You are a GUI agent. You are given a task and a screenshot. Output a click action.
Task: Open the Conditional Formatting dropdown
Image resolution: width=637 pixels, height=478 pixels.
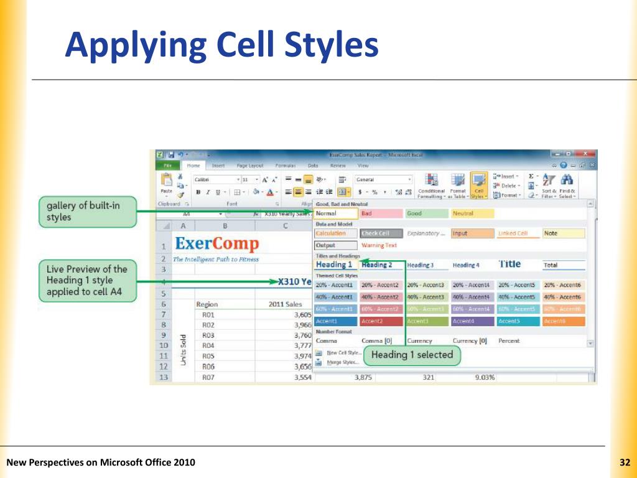pyautogui.click(x=431, y=185)
